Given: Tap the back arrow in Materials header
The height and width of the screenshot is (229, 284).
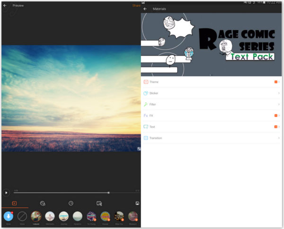Looking at the screenshot, I should pos(145,9).
